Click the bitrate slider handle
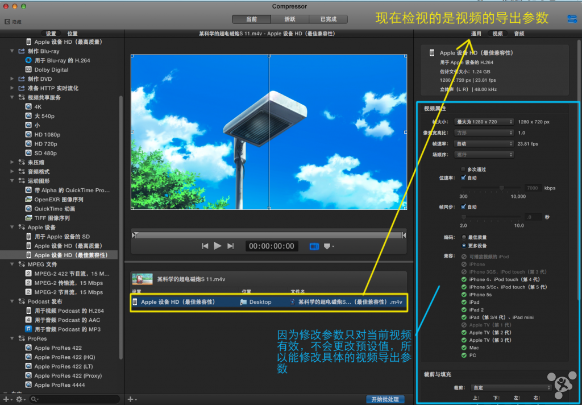The height and width of the screenshot is (405, 582). click(x=501, y=188)
